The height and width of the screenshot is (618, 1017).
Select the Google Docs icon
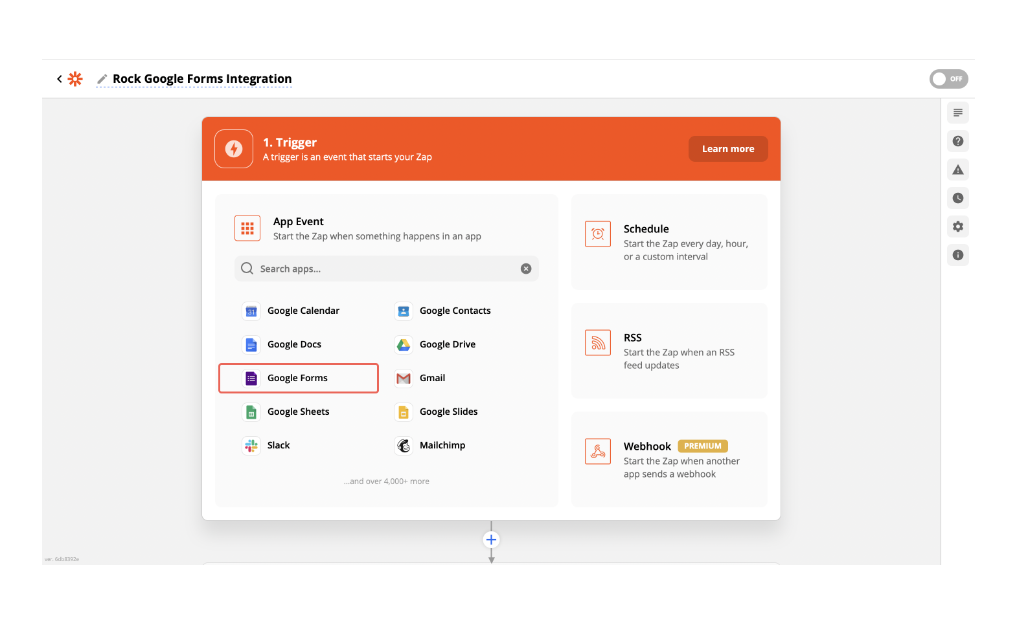251,345
